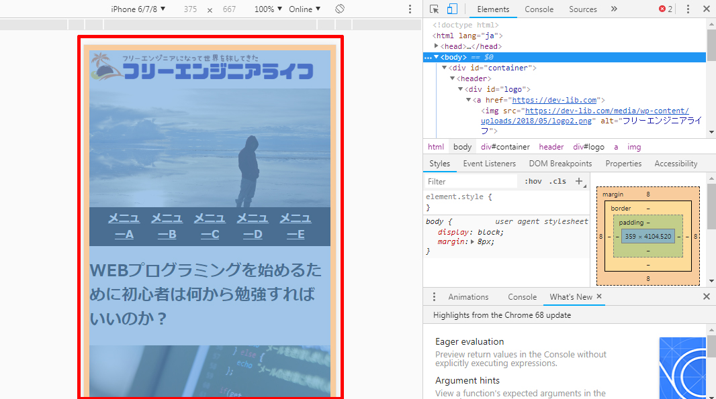Open the 100% zoom level dropdown
Viewport: 716px width, 399px height.
[x=269, y=9]
